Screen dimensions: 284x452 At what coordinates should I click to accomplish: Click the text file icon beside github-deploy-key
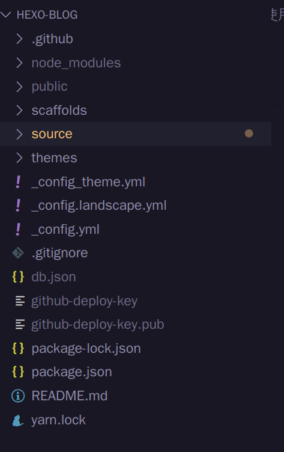point(20,301)
